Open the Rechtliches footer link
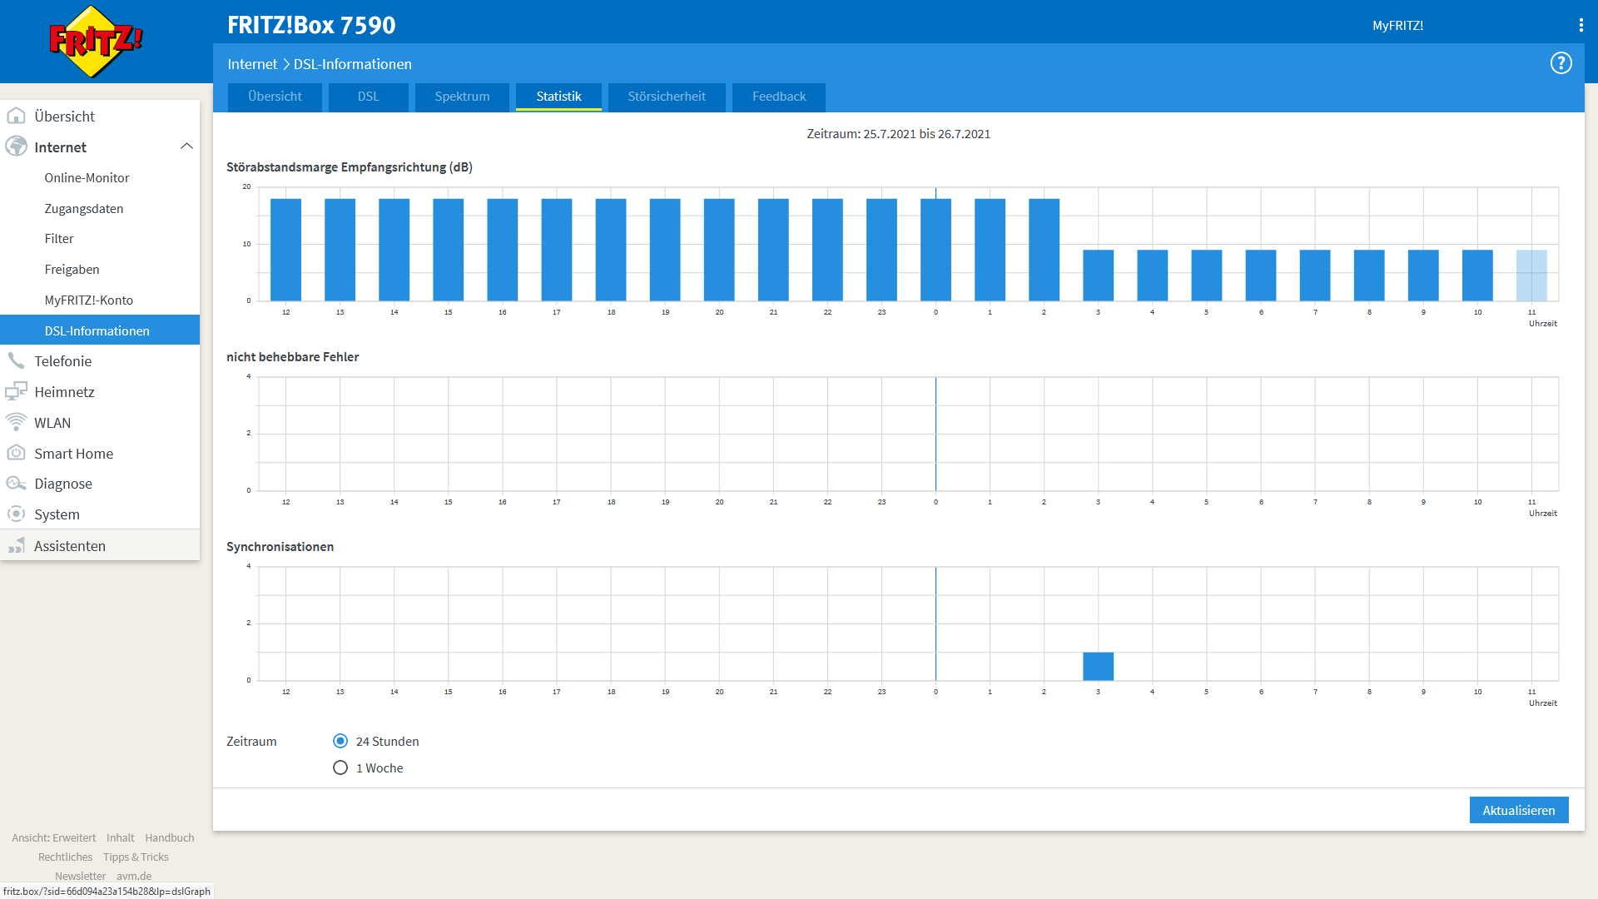Image resolution: width=1598 pixels, height=899 pixels. click(65, 857)
